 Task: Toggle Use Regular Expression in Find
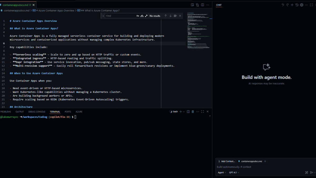146,16
